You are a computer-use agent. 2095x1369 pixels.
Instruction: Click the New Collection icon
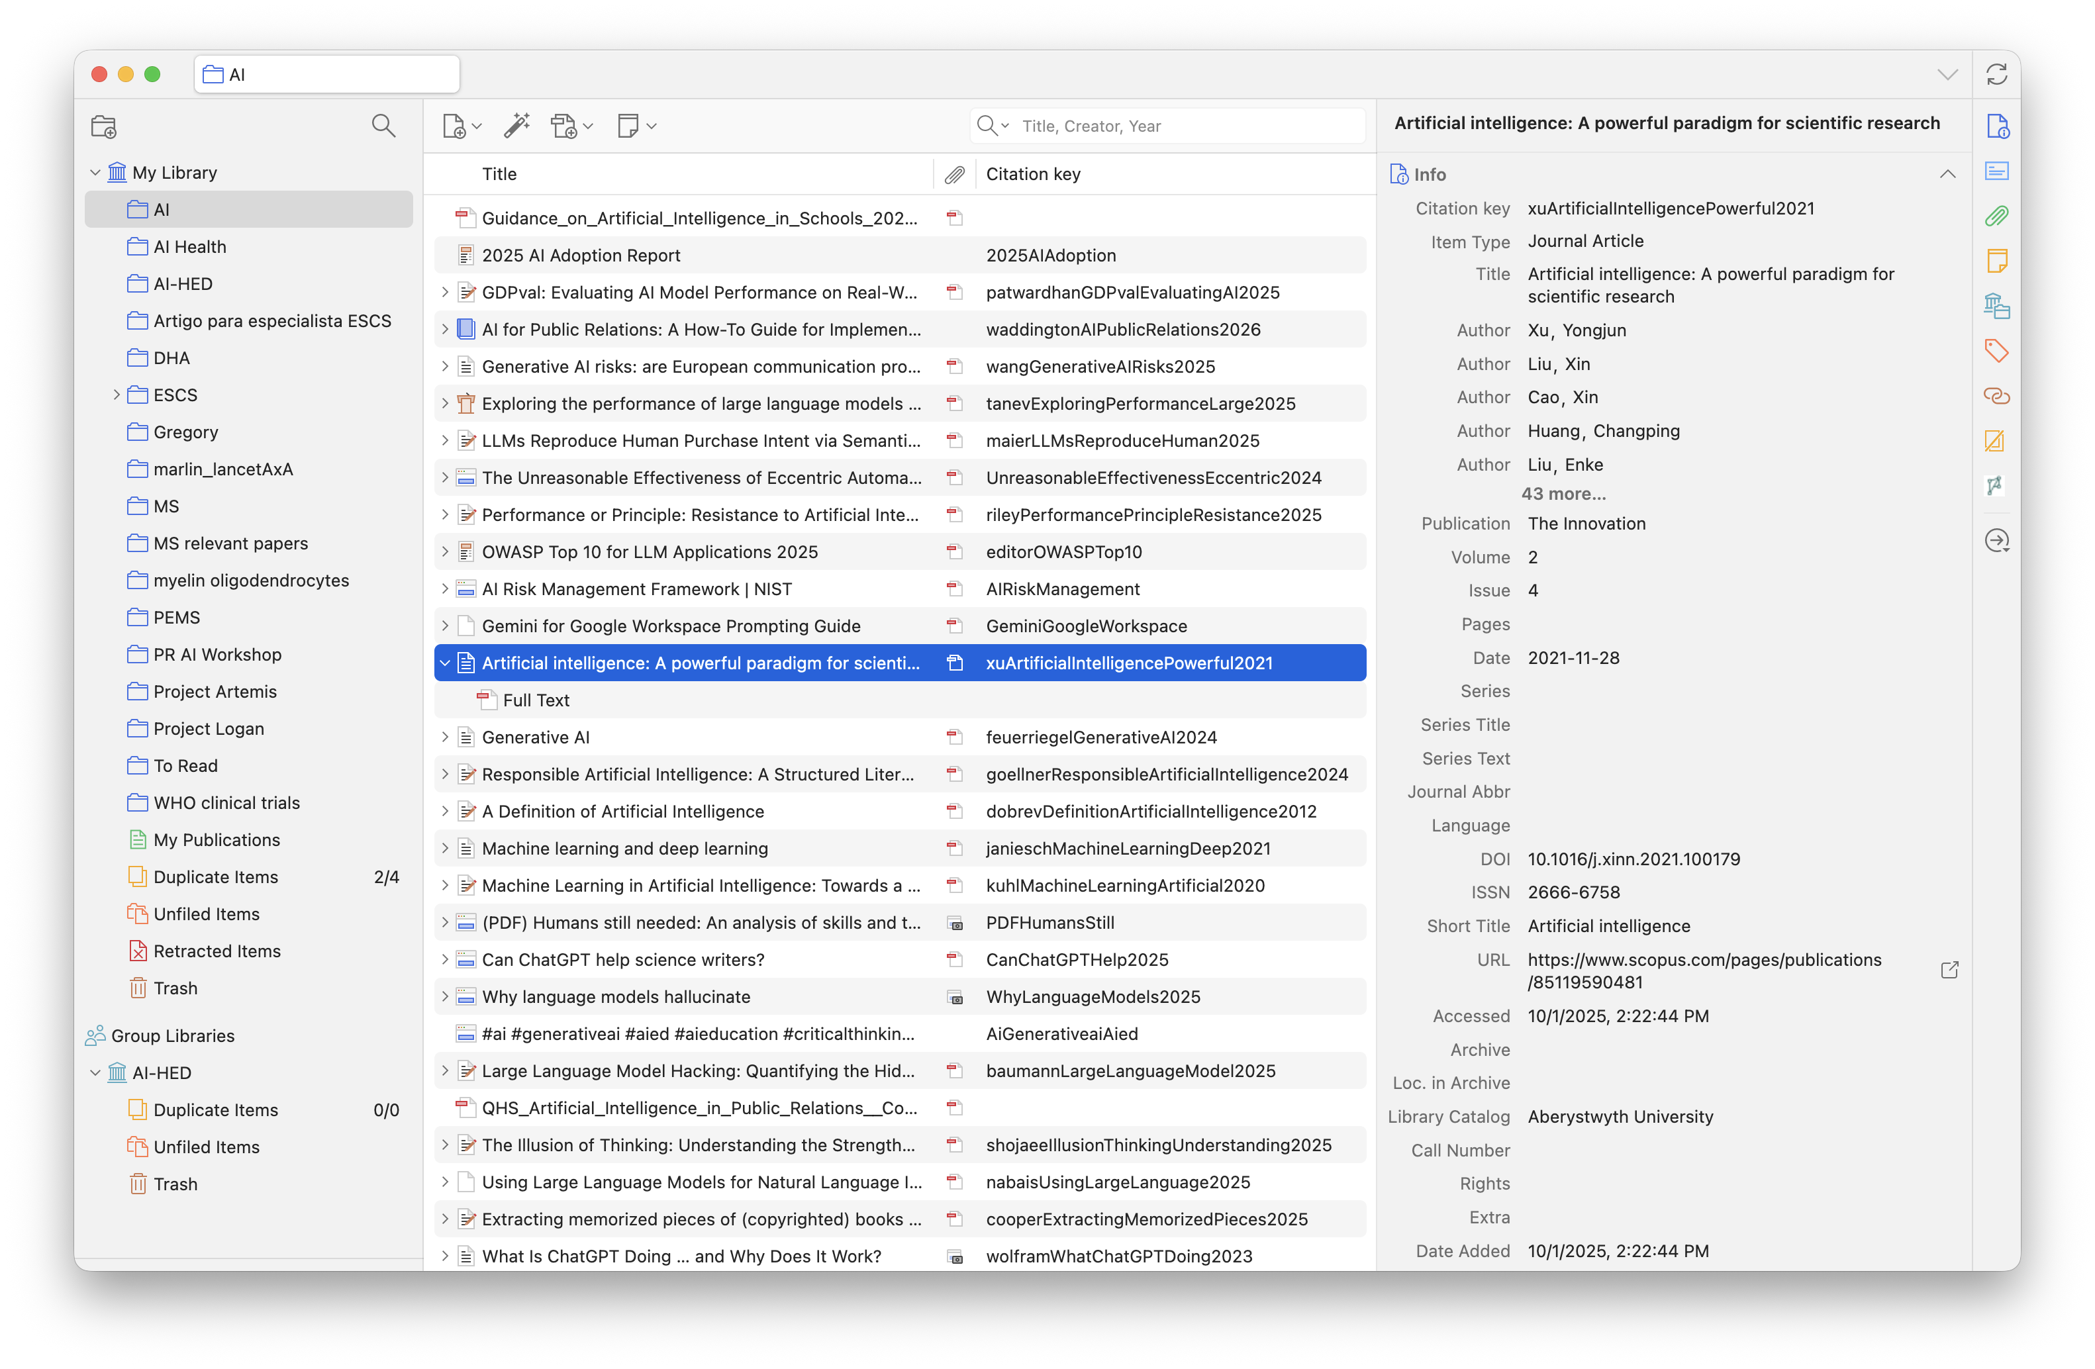104,126
